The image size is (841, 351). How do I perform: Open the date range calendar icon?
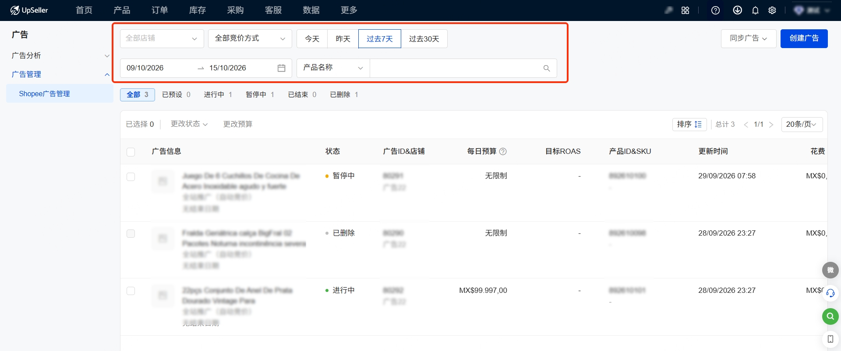[281, 68]
